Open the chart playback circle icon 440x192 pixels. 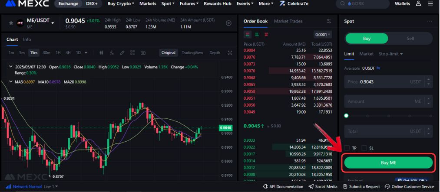coord(229,23)
